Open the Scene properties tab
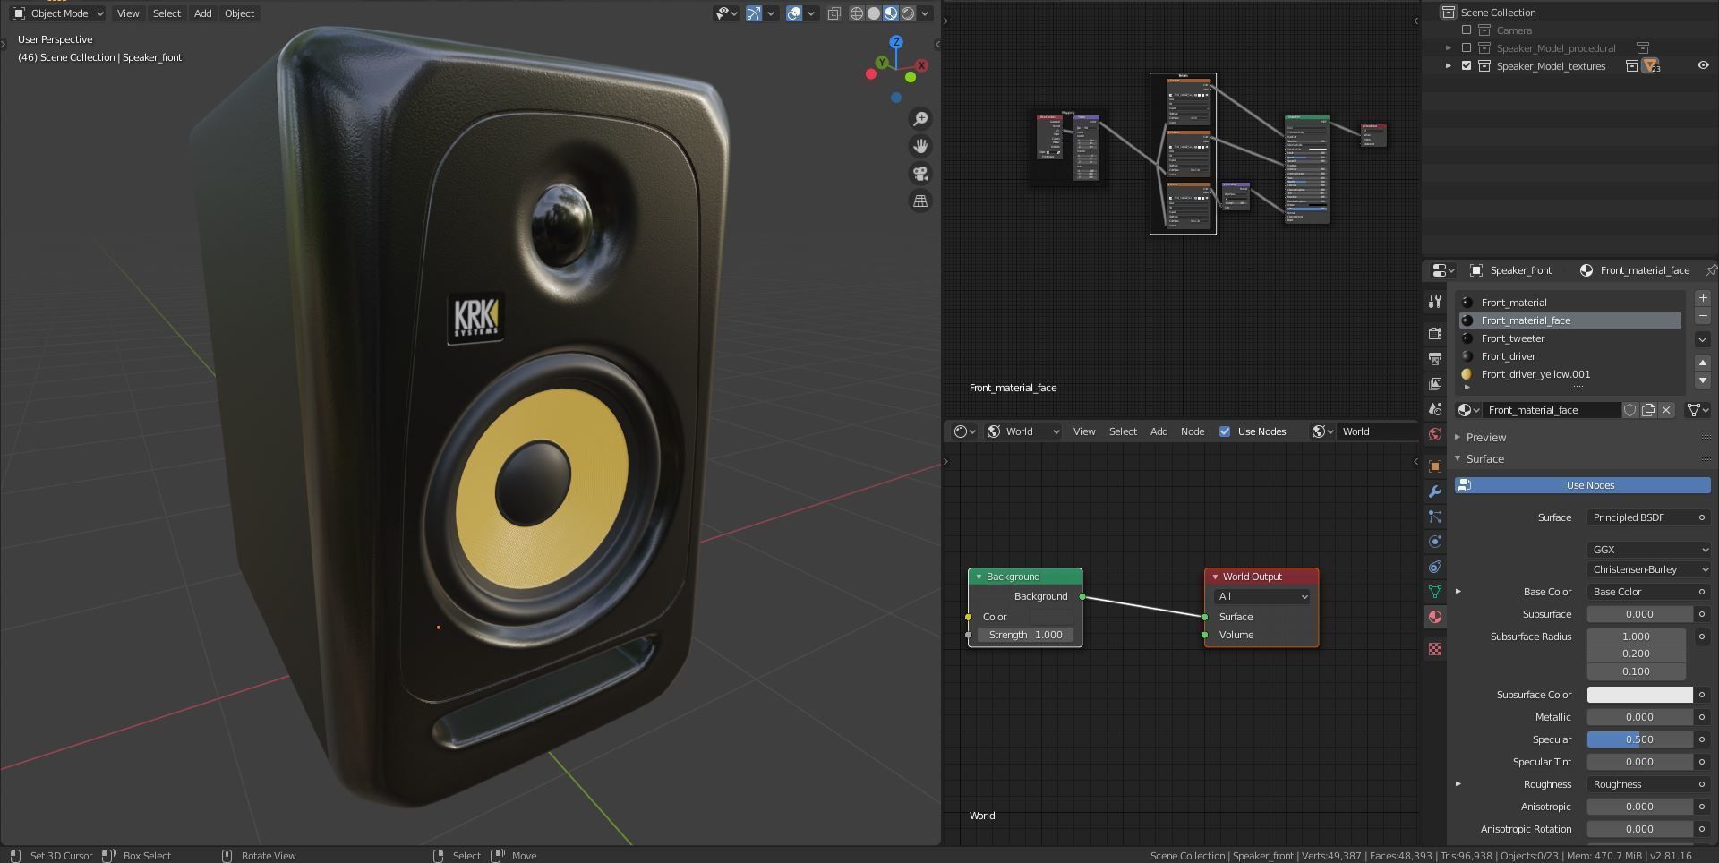The image size is (1719, 863). (x=1435, y=409)
